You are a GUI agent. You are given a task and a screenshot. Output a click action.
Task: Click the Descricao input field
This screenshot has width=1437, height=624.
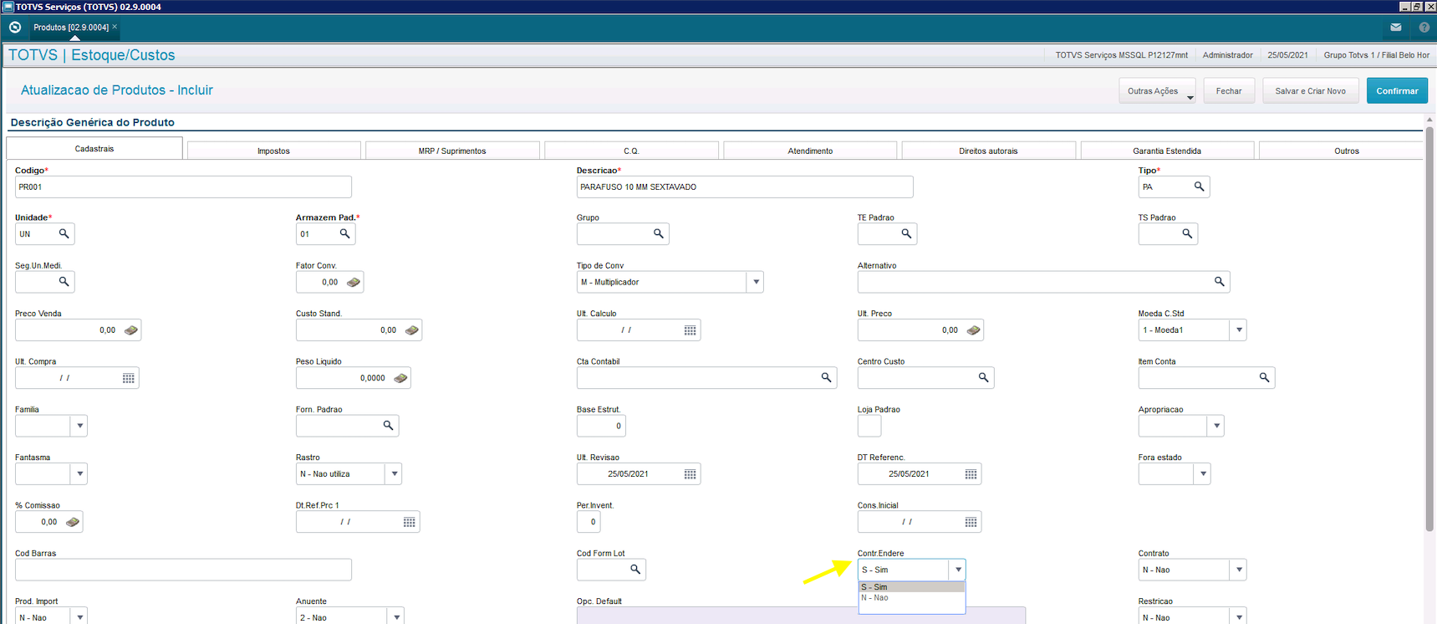(x=745, y=187)
